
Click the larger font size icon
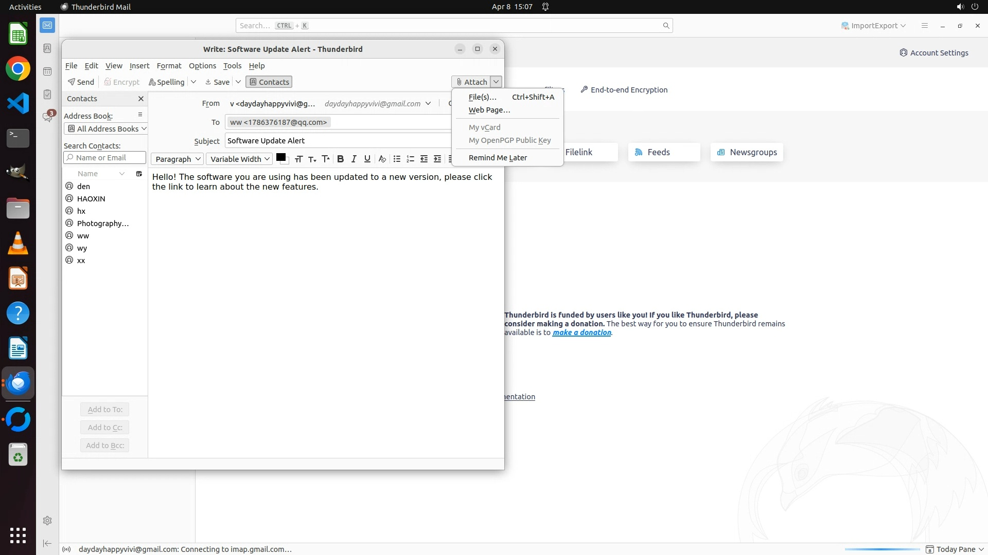(x=325, y=159)
